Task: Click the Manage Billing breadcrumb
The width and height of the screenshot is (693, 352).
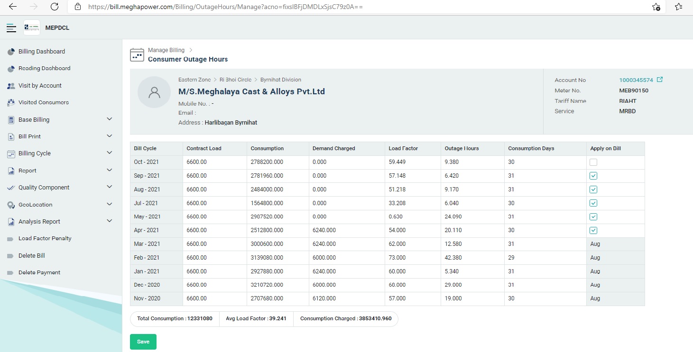Action: (166, 50)
